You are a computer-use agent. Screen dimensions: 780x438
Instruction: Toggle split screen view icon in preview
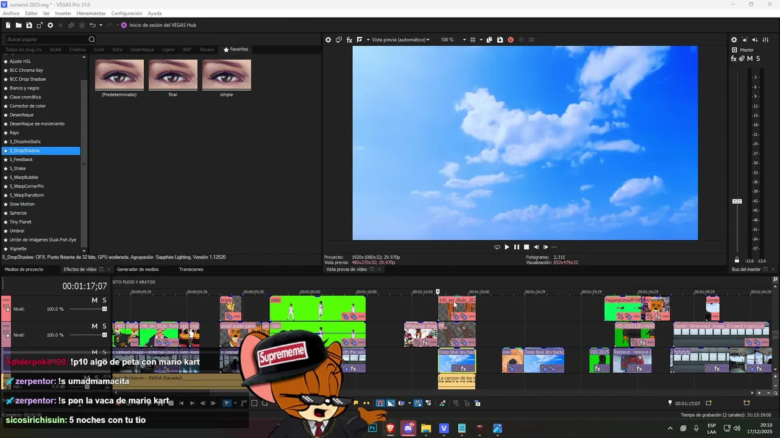(360, 40)
